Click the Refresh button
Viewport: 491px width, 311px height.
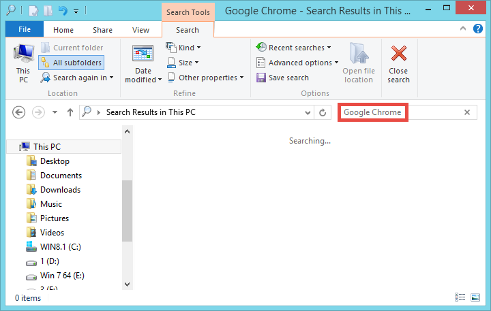323,112
